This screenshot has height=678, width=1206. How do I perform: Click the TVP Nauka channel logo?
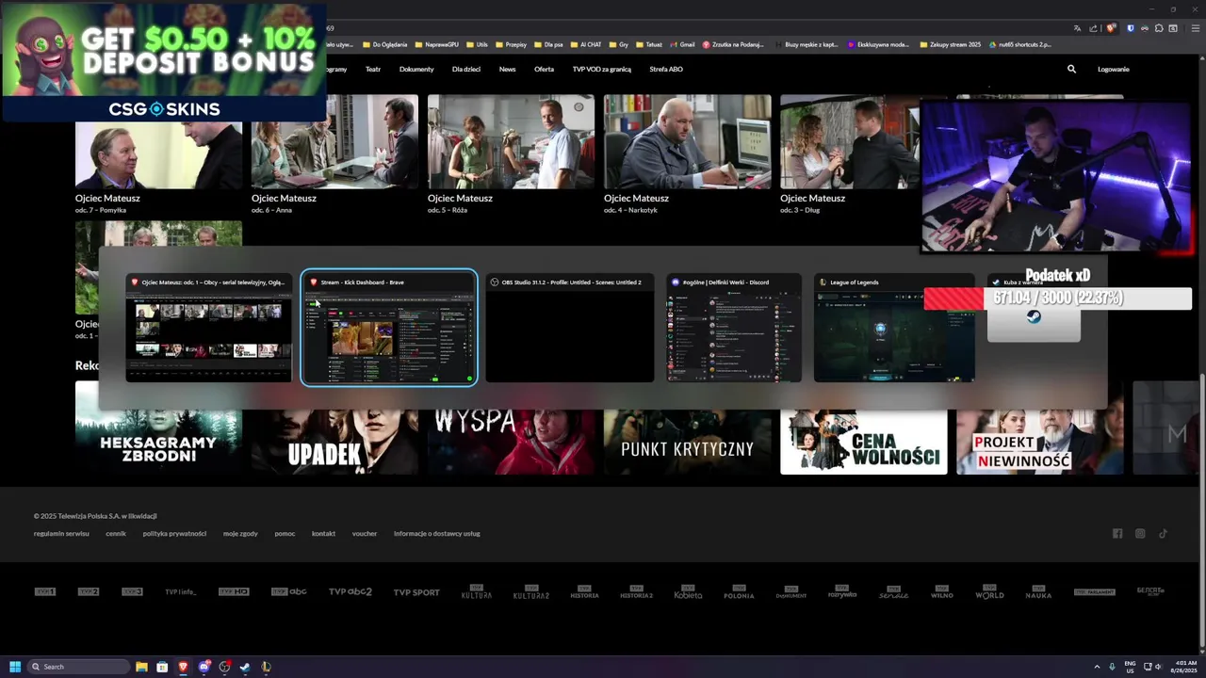(1038, 592)
